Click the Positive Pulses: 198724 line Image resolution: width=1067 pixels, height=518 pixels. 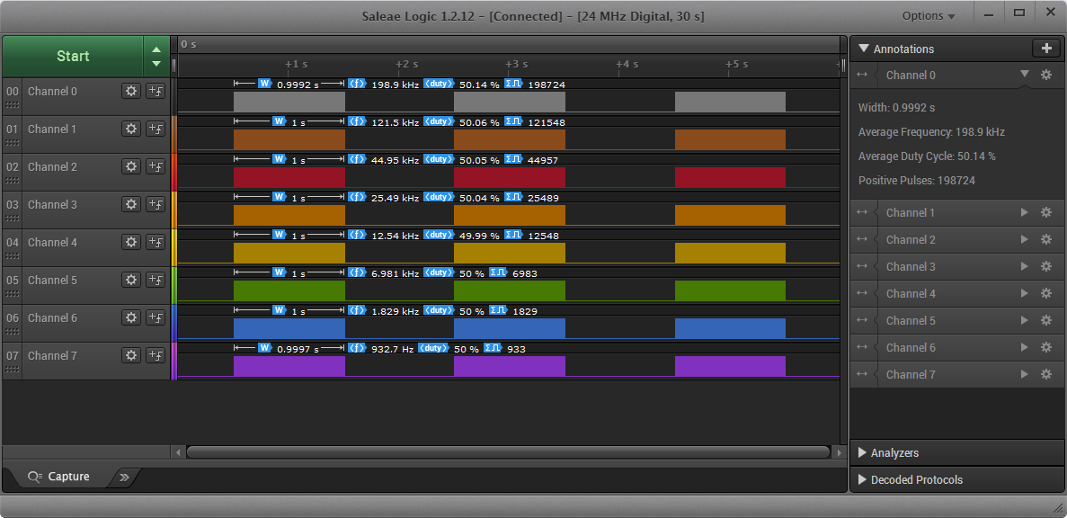pos(917,181)
